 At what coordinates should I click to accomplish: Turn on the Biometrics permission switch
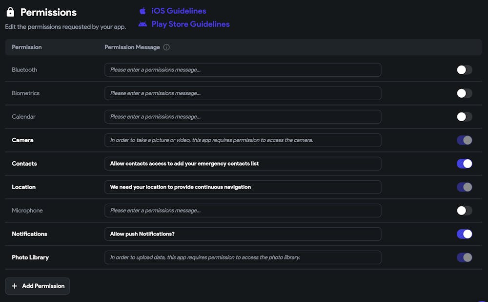(x=464, y=93)
